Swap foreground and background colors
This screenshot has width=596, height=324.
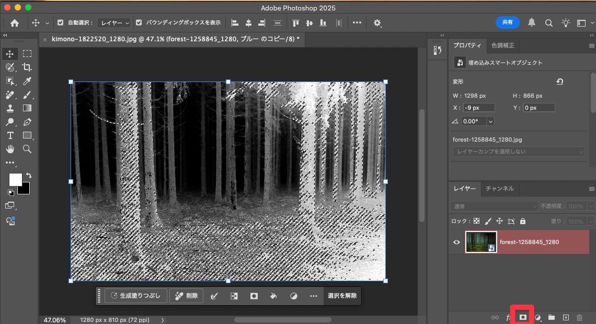pos(29,176)
